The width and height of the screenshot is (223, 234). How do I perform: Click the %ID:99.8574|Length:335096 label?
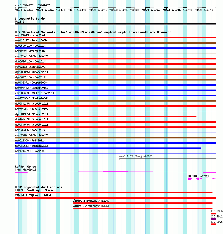(34, 190)
